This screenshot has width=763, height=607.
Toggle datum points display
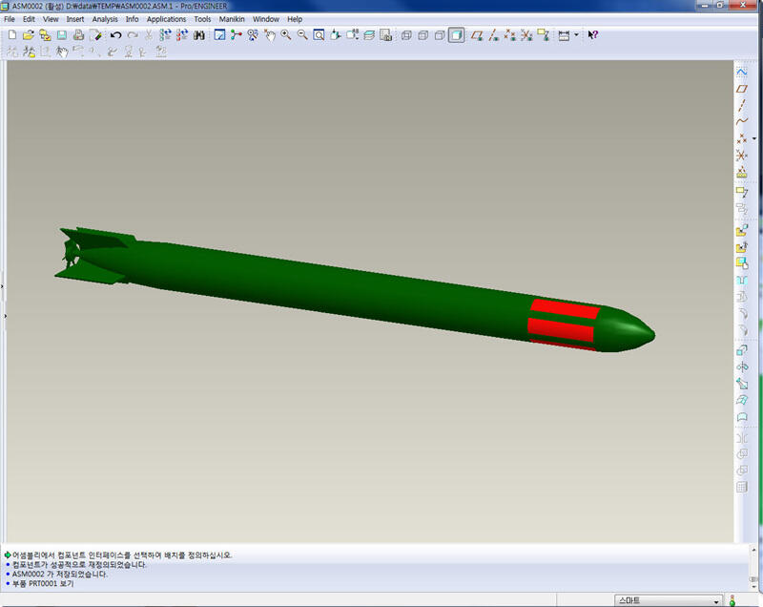coord(509,35)
